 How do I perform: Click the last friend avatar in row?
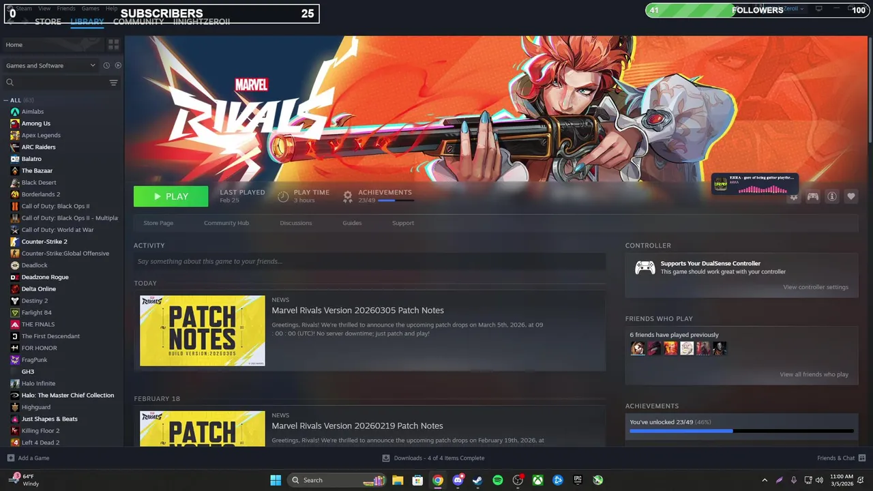720,348
